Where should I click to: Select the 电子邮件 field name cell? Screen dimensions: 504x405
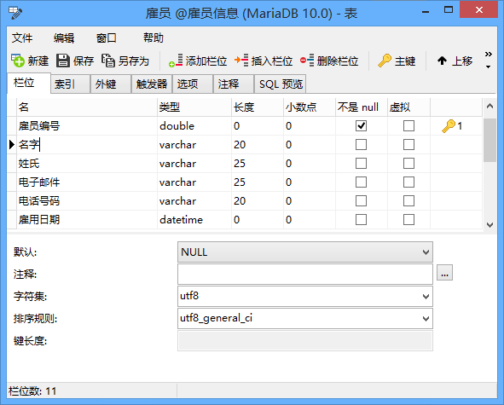(87, 182)
